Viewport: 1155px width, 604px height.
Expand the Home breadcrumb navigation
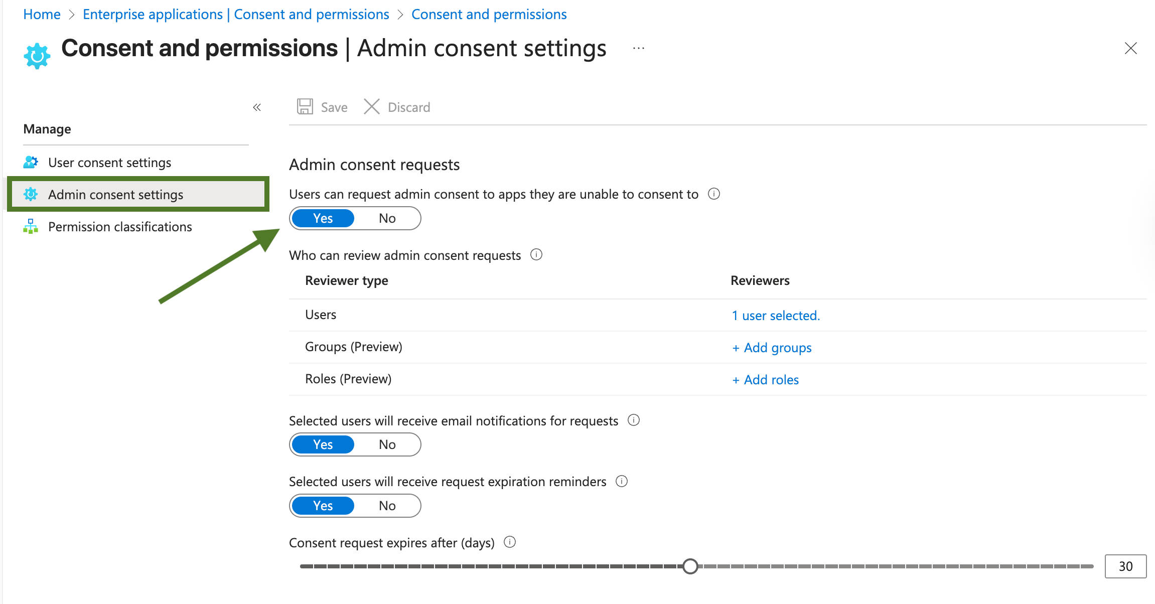(41, 14)
